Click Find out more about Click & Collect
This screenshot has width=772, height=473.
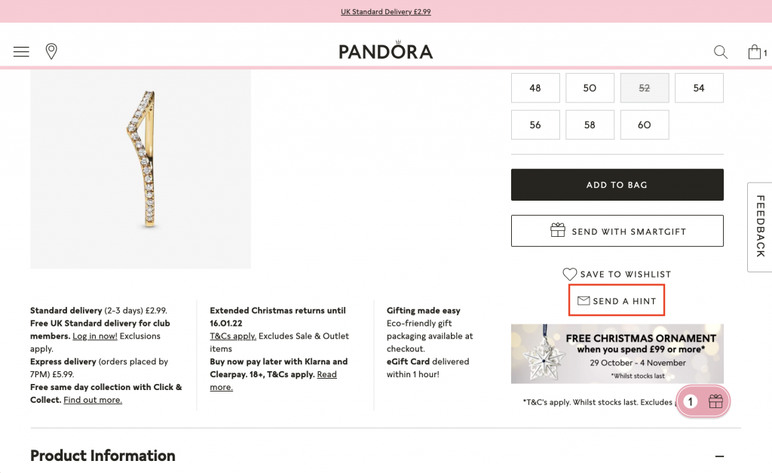tap(92, 400)
